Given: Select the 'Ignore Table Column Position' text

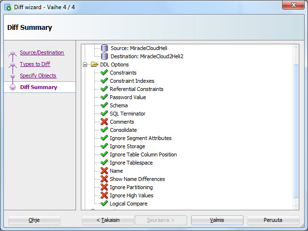Looking at the screenshot, I should tap(143, 154).
